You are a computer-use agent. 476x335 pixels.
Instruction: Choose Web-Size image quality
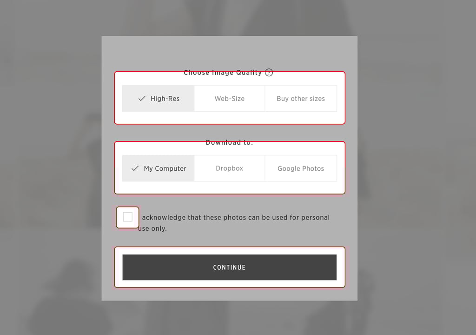230,99
